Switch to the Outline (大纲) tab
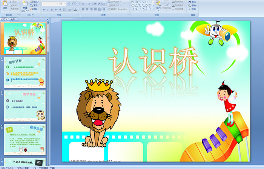The image size is (264, 169). point(13,19)
